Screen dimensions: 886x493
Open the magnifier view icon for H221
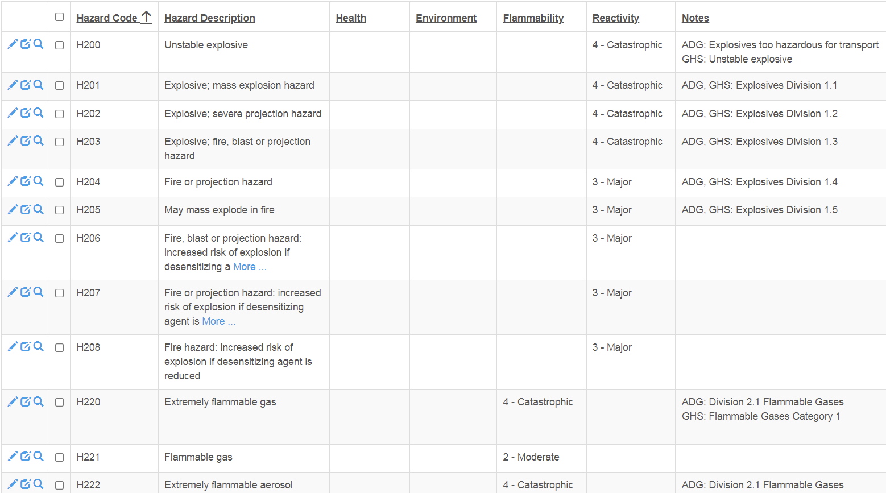(x=38, y=456)
